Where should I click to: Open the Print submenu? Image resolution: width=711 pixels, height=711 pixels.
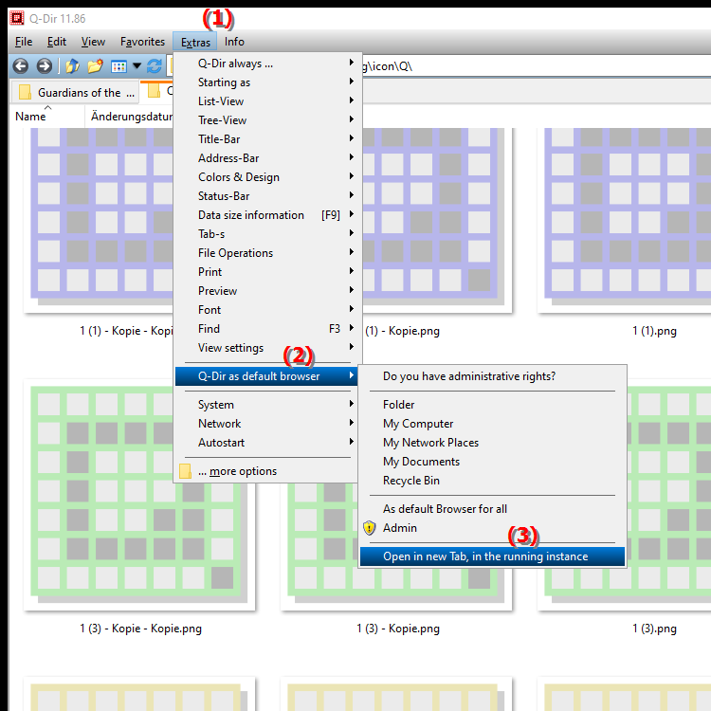(x=266, y=272)
